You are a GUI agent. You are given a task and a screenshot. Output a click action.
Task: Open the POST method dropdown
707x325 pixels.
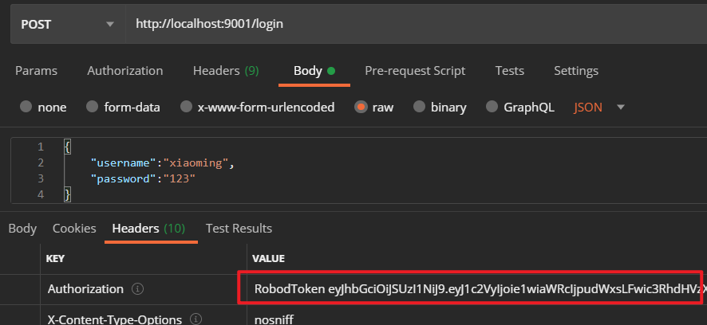(x=68, y=24)
